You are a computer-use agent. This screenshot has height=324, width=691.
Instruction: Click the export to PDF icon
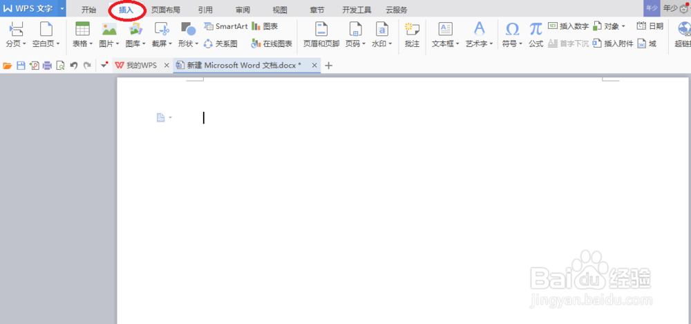coord(34,66)
